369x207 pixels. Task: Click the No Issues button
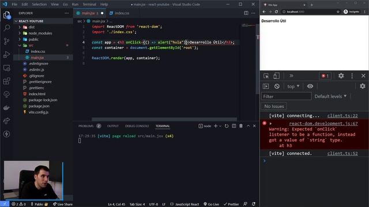[274, 106]
